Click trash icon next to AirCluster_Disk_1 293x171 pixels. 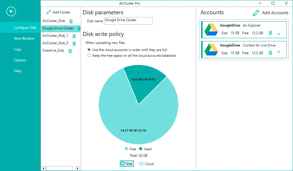[x=74, y=36]
